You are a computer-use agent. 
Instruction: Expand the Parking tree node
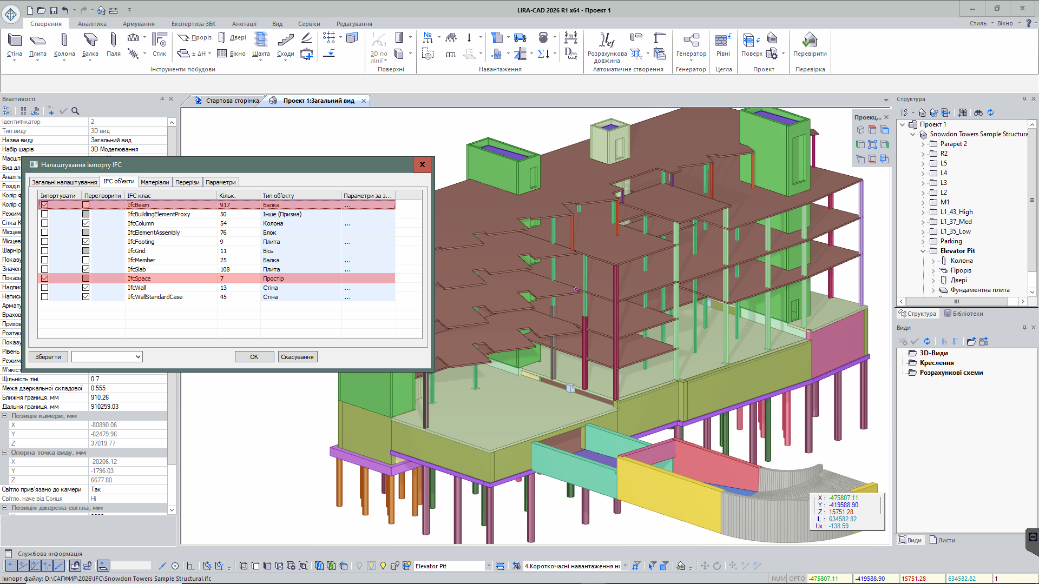pos(923,241)
